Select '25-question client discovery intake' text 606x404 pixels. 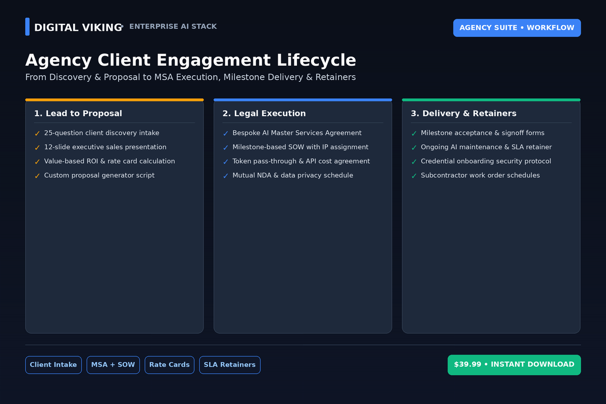[x=102, y=133]
